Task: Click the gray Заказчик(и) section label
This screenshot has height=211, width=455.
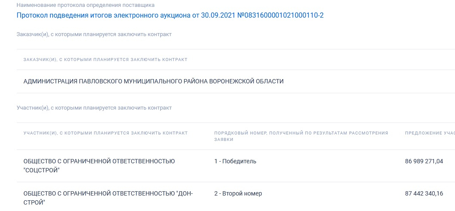Action: coord(94,34)
